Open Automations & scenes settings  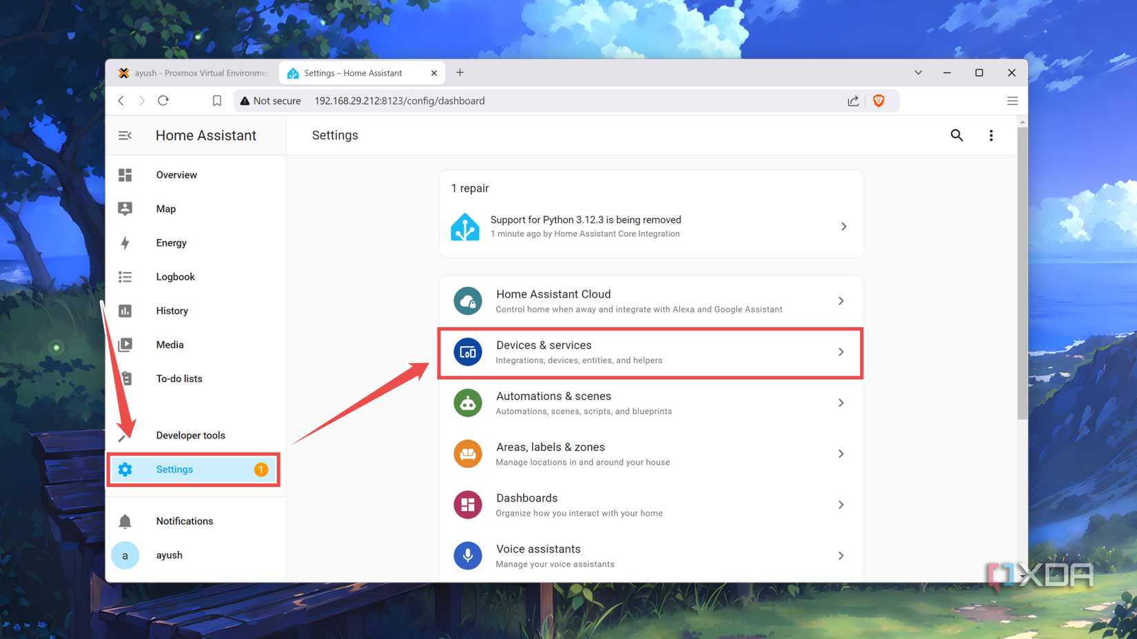click(651, 403)
